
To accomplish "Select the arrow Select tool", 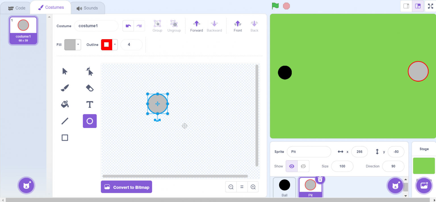I will (65, 71).
